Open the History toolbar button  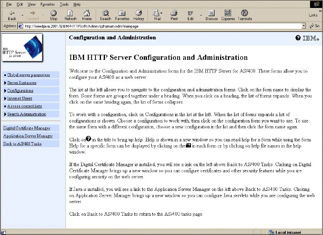[139, 15]
